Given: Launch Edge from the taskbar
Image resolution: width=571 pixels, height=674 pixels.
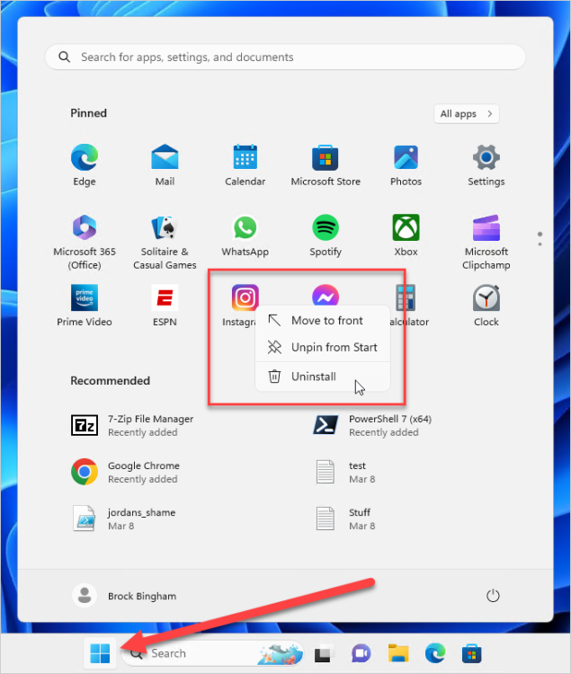Looking at the screenshot, I should pyautogui.click(x=435, y=654).
